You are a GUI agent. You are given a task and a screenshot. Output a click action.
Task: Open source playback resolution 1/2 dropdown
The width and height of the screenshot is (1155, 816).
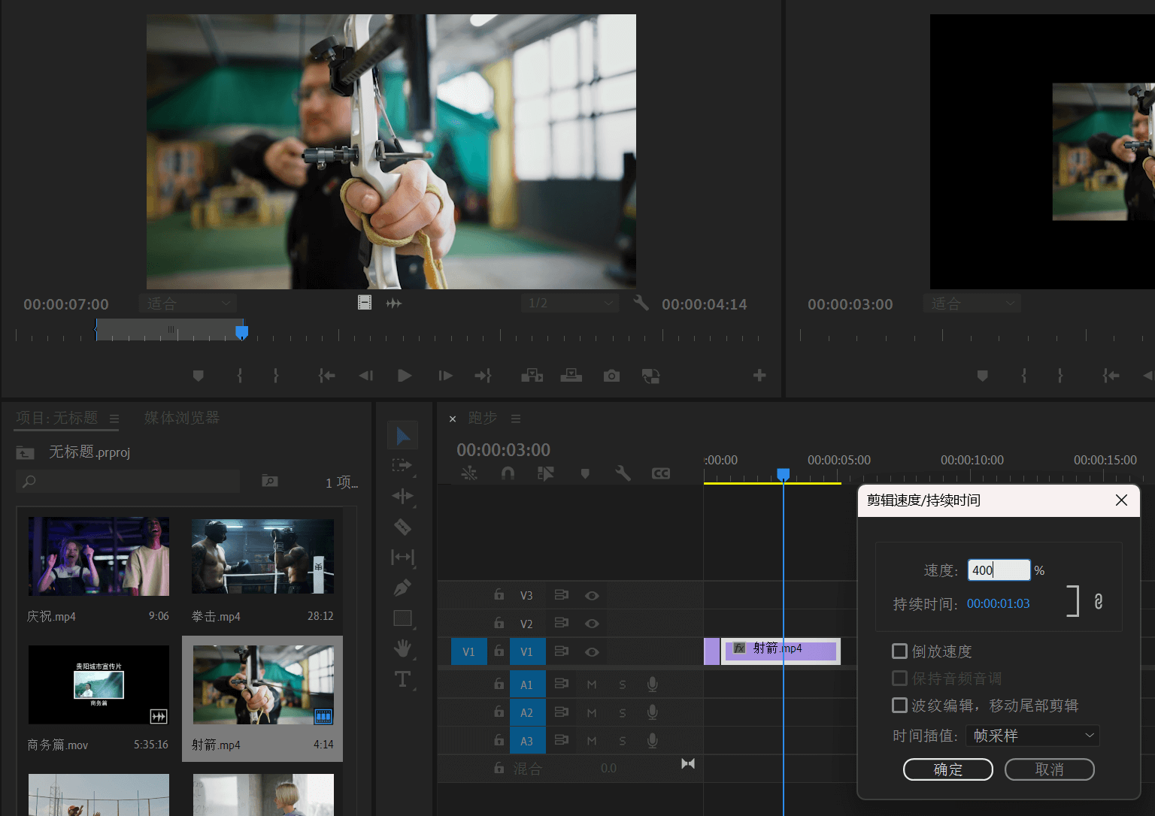[570, 304]
